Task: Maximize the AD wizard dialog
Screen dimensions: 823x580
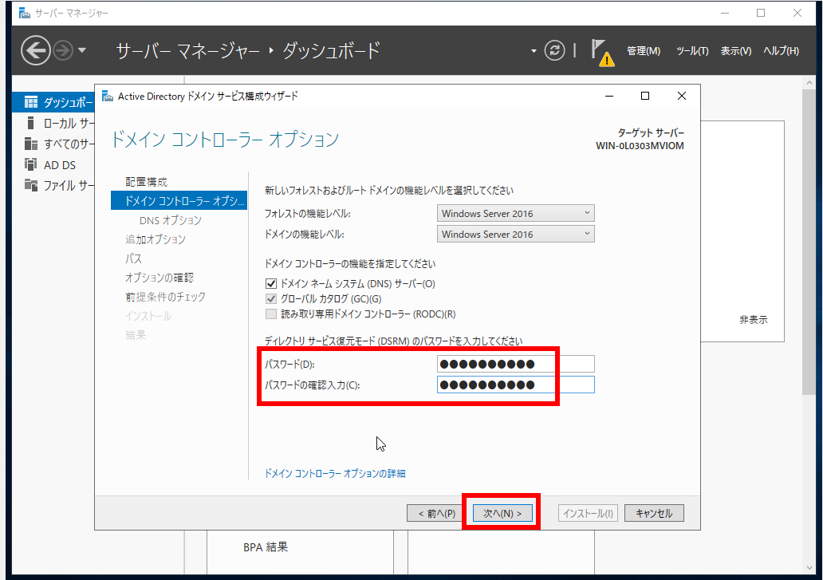Action: point(645,96)
